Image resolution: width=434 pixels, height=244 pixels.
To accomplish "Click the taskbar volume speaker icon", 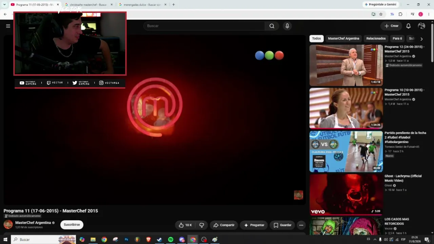I will pos(386,240).
